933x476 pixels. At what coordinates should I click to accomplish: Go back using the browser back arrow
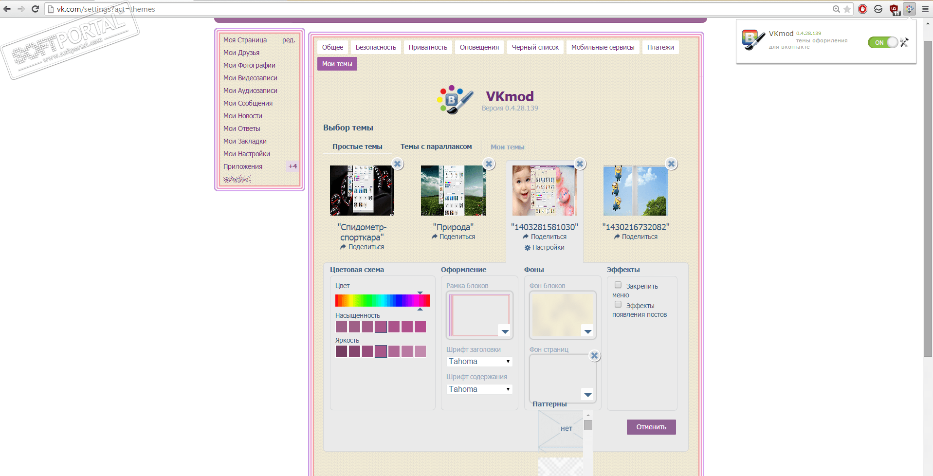tap(7, 9)
